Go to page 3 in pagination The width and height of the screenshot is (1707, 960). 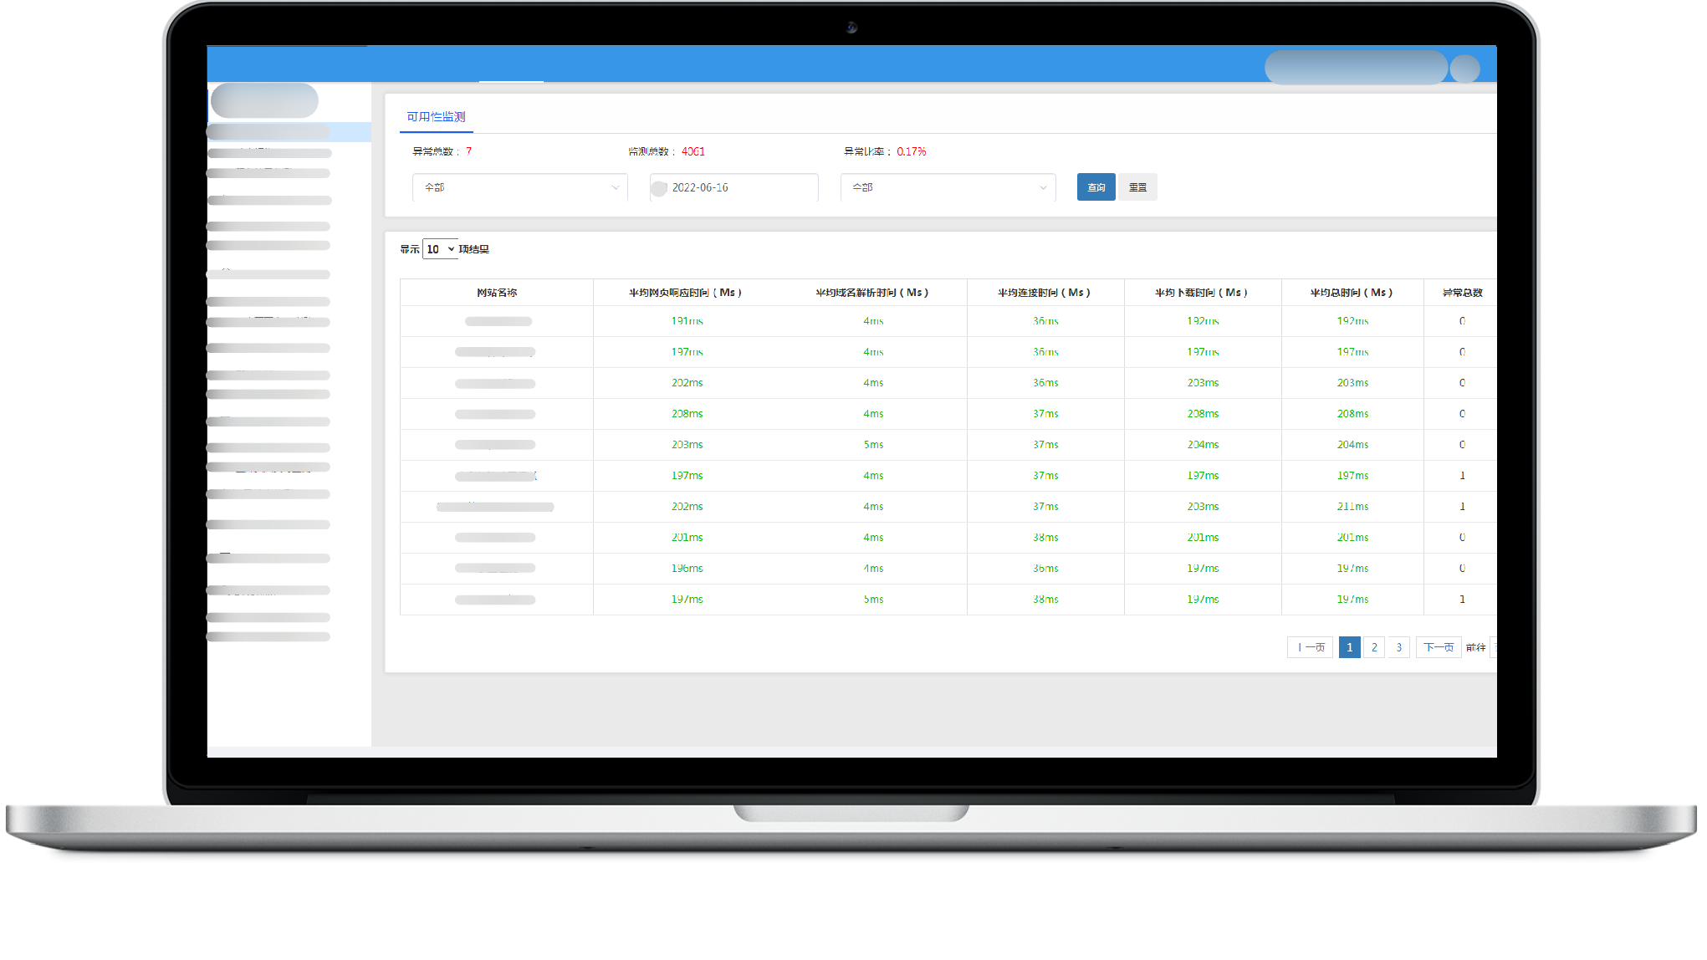coord(1398,647)
